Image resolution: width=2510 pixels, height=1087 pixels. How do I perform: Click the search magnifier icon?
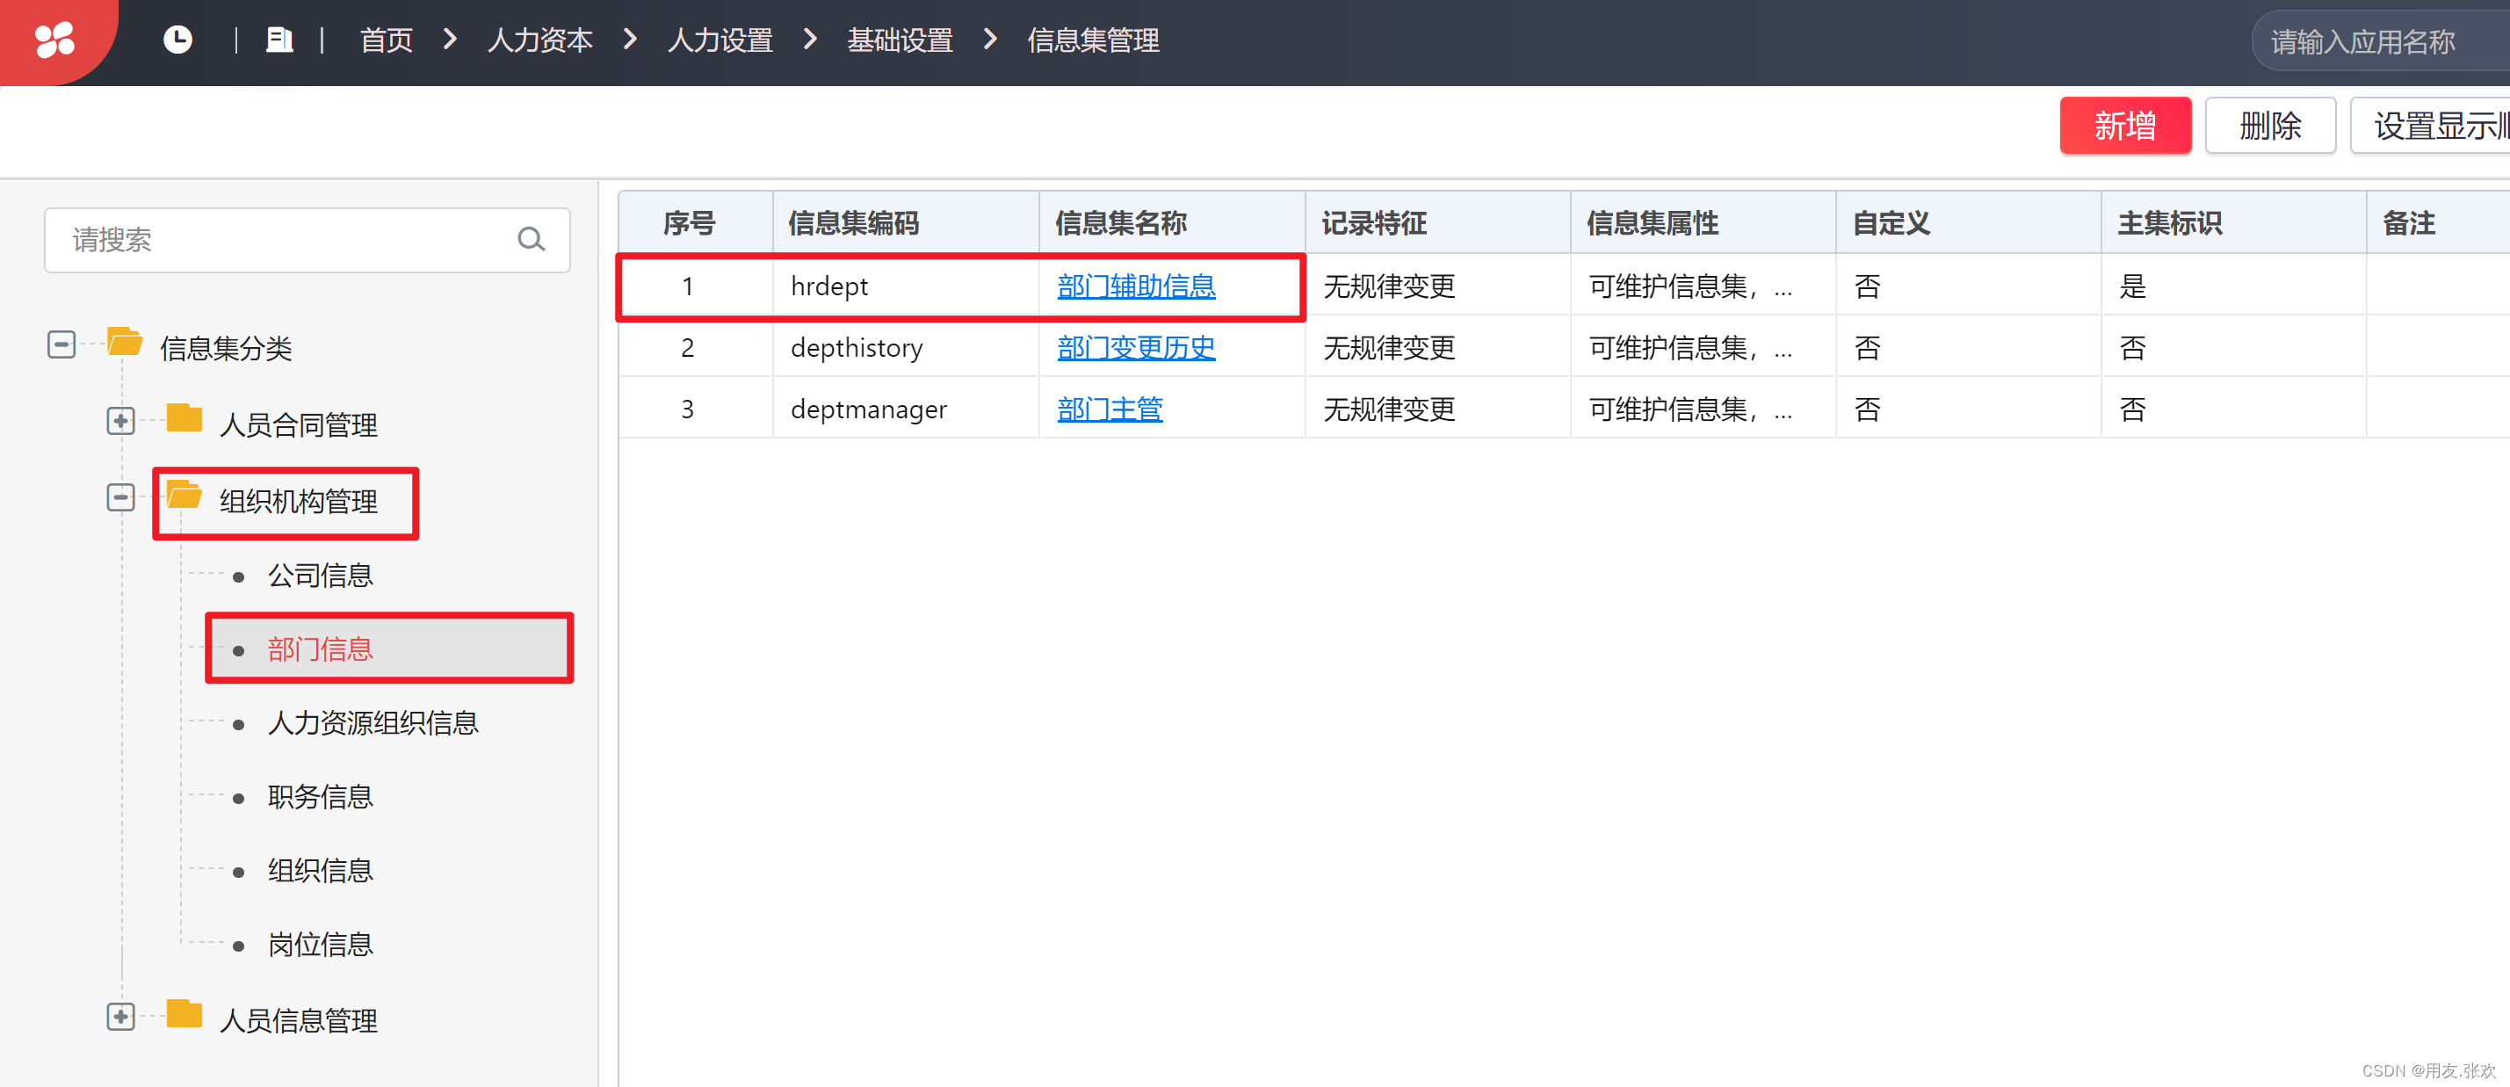click(531, 239)
